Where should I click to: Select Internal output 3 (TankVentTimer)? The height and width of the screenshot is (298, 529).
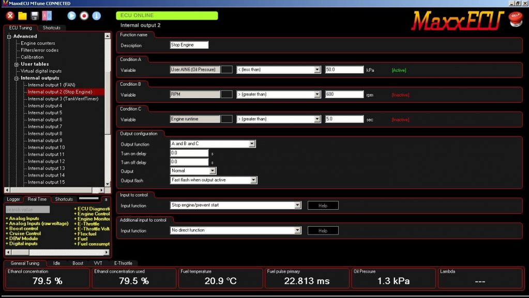63,99
